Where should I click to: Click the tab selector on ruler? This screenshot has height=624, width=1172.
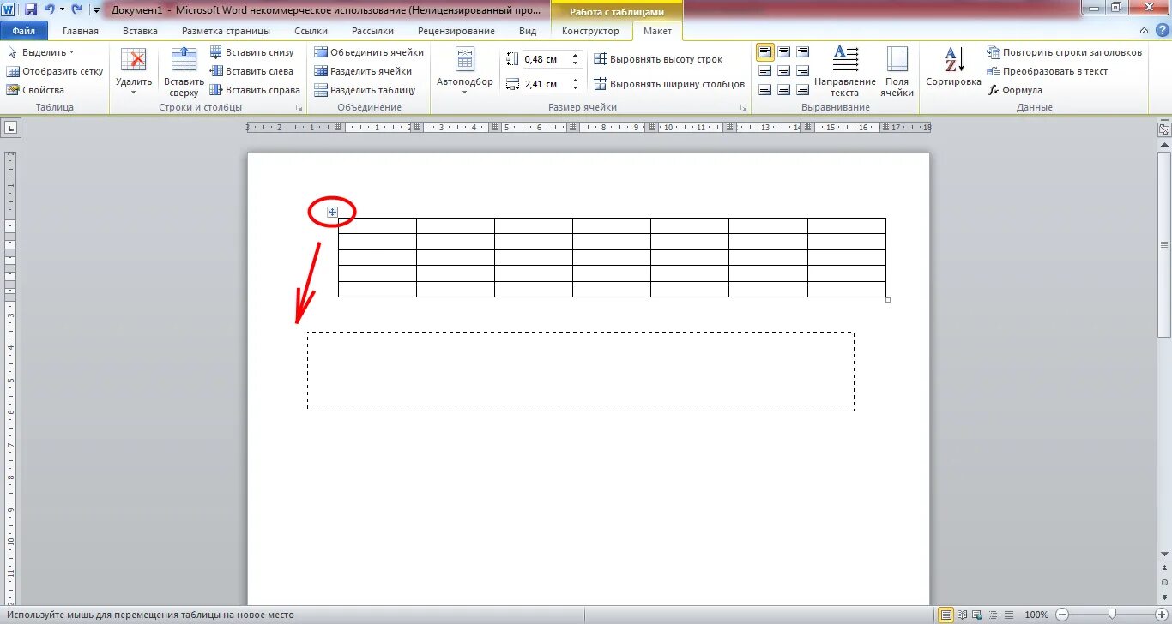[x=11, y=129]
